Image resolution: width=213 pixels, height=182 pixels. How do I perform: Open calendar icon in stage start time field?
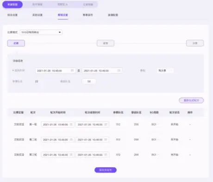click(x=72, y=71)
